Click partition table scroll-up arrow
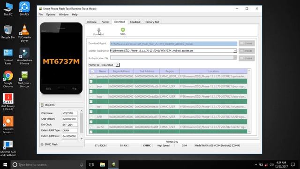The image size is (300, 169). pos(249,71)
